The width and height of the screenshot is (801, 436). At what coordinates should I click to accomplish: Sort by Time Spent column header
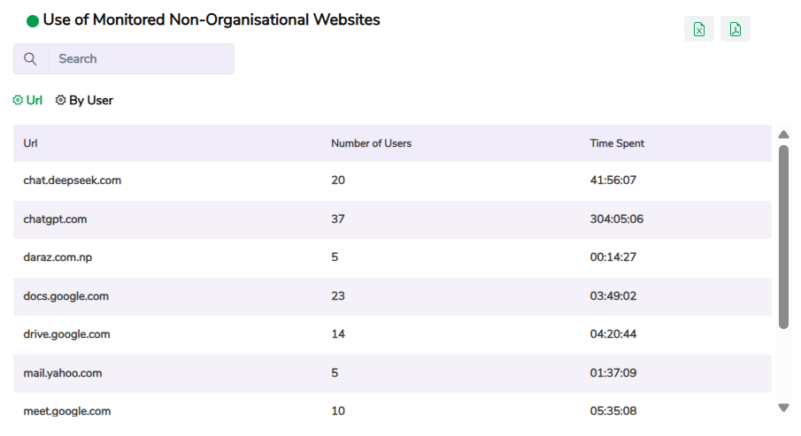(x=617, y=143)
